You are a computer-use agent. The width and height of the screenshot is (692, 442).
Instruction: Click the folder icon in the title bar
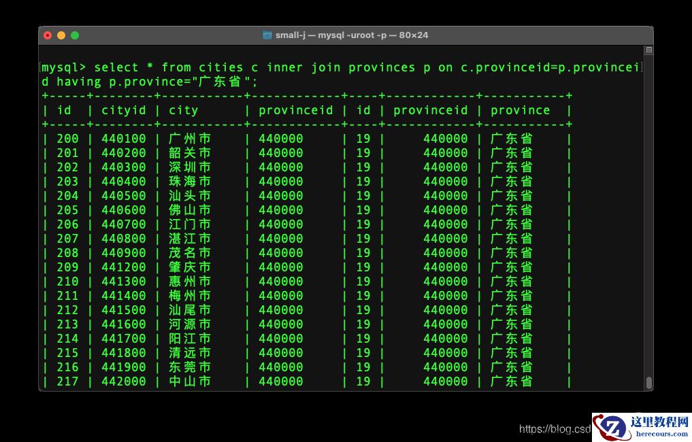(267, 35)
